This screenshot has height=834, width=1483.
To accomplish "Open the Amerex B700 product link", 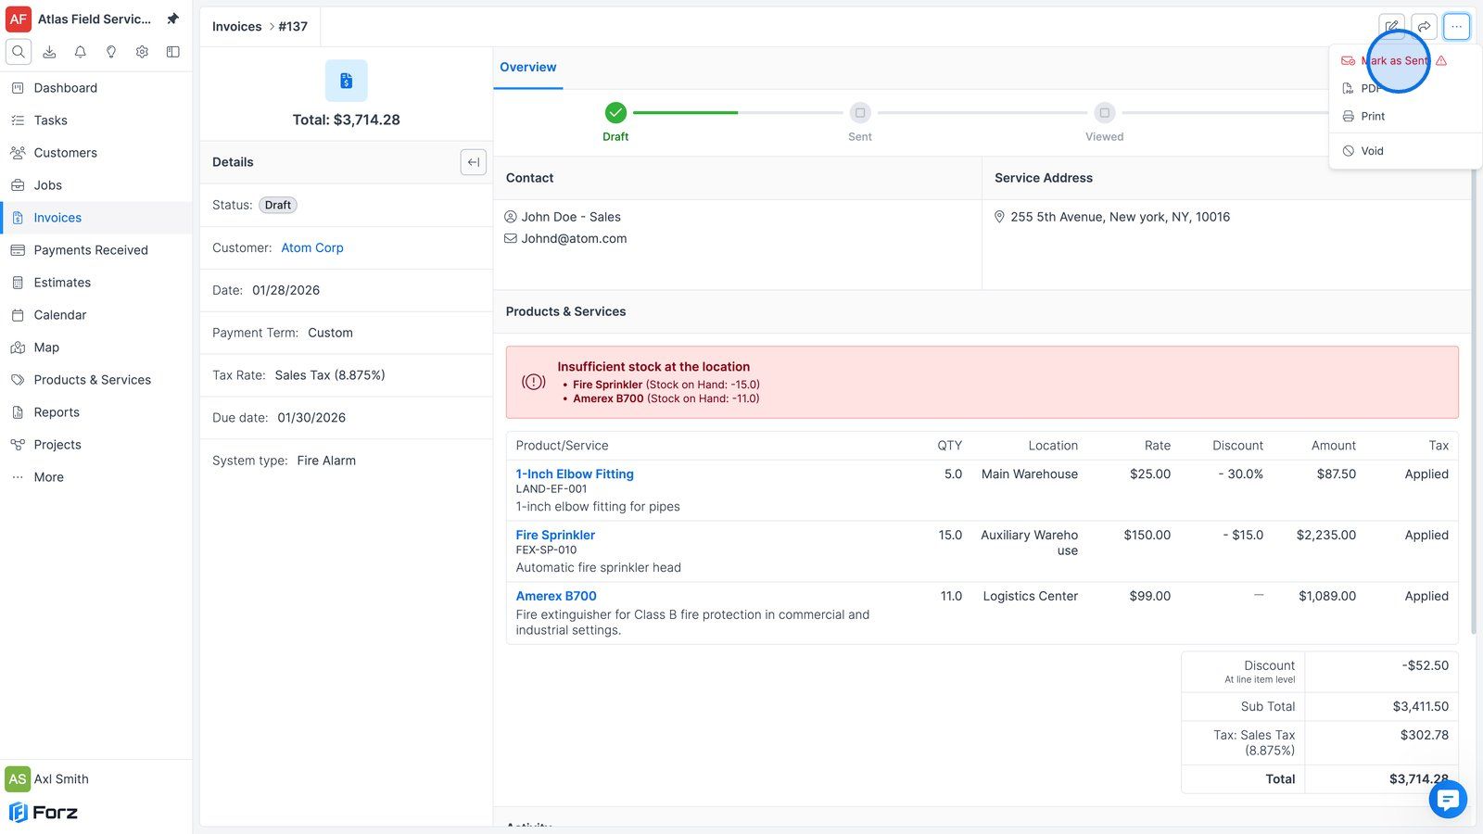I will pyautogui.click(x=556, y=596).
